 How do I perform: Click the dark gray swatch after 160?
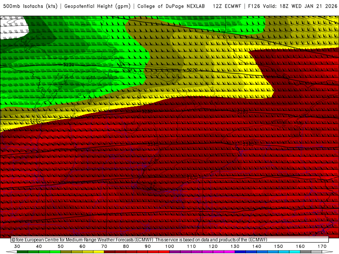coord(306,252)
